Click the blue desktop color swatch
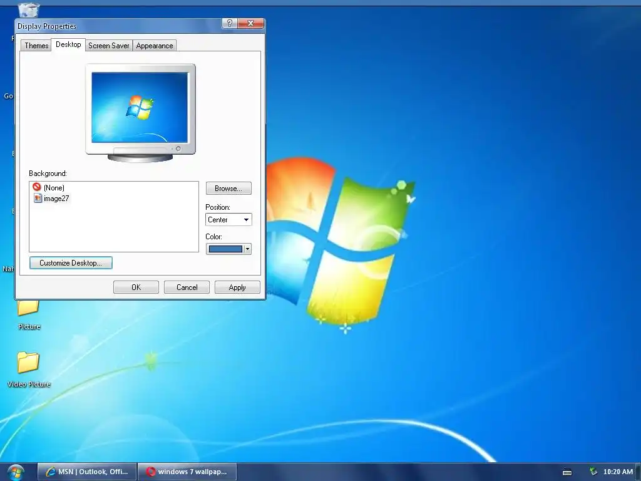Image resolution: width=641 pixels, height=481 pixels. [x=225, y=249]
